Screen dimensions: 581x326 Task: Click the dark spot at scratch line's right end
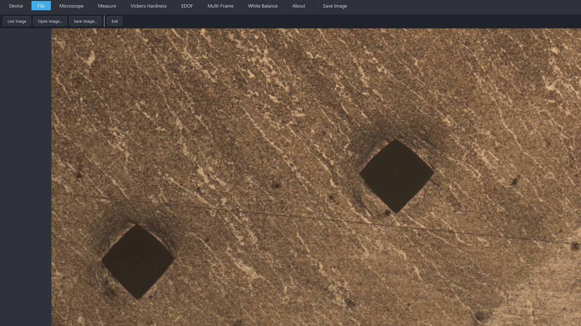point(575,247)
